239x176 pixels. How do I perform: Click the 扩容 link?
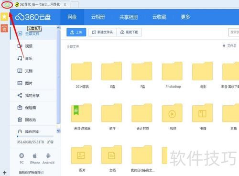coord(50,142)
